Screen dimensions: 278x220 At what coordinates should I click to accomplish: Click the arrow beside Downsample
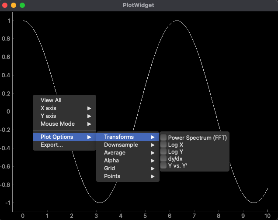(153, 145)
